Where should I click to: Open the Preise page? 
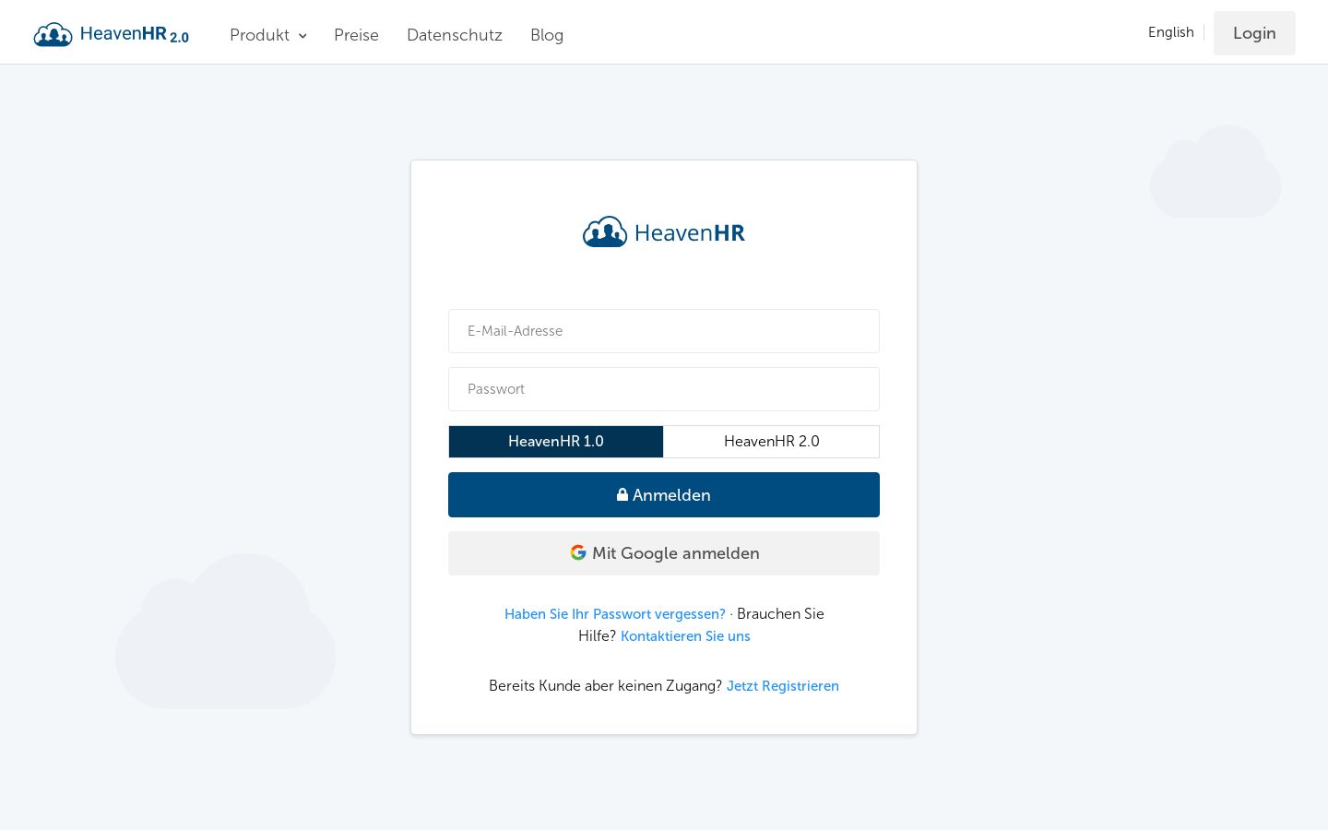click(356, 35)
